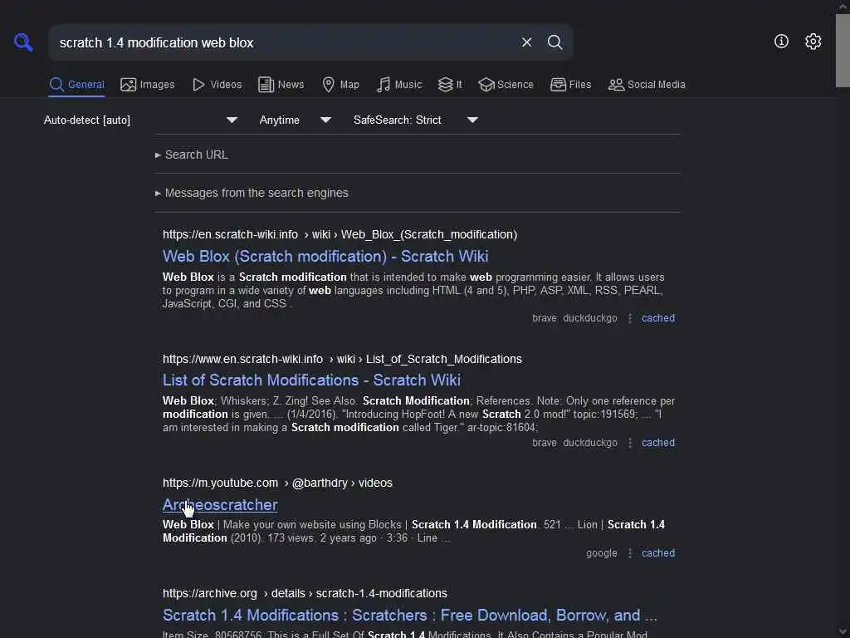This screenshot has height=638, width=850.
Task: Open the SafeSearch: Strict dropdown
Action: 416,120
